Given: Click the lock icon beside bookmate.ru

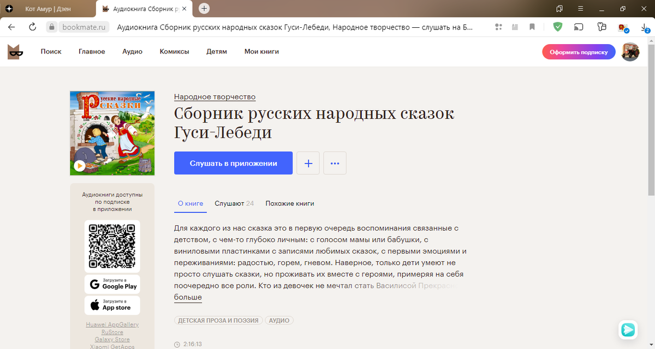Looking at the screenshot, I should 51,27.
